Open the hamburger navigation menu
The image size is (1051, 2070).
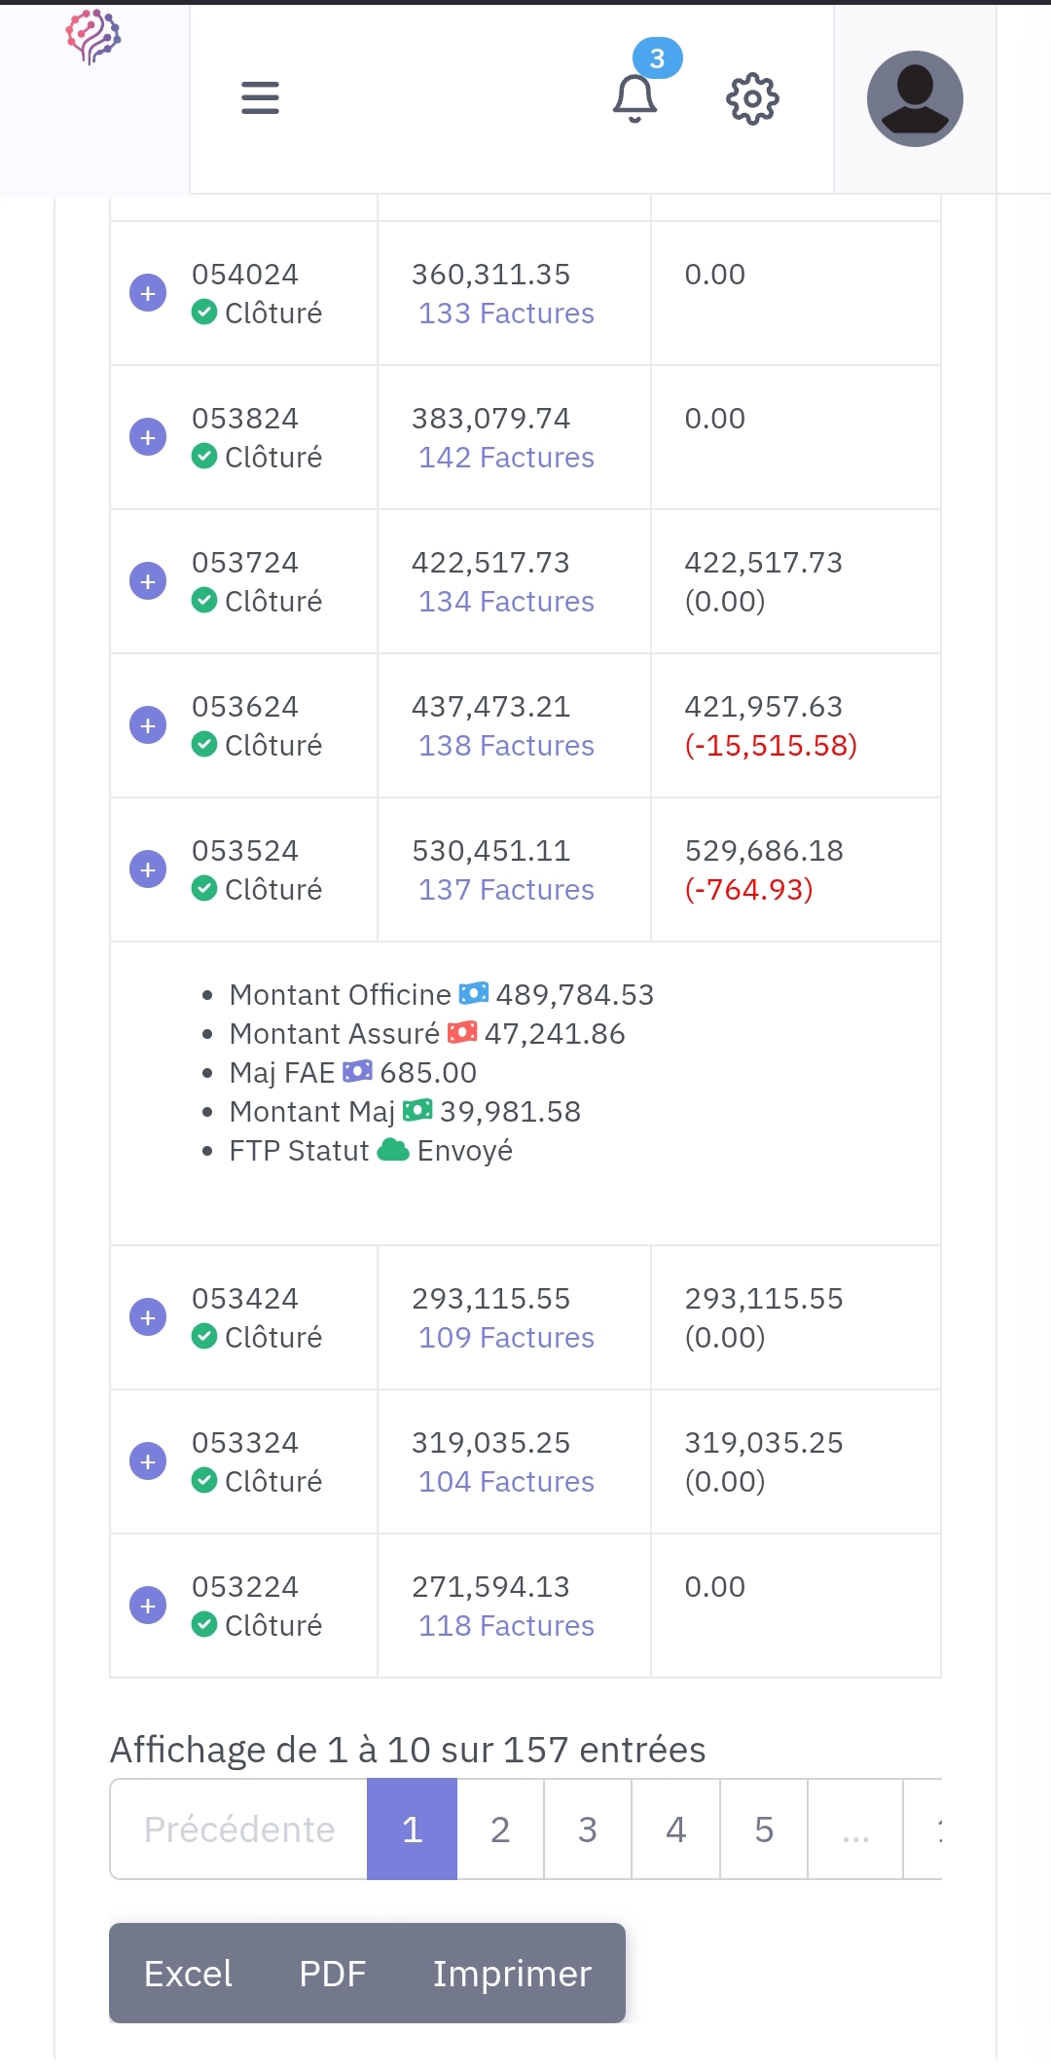260,98
